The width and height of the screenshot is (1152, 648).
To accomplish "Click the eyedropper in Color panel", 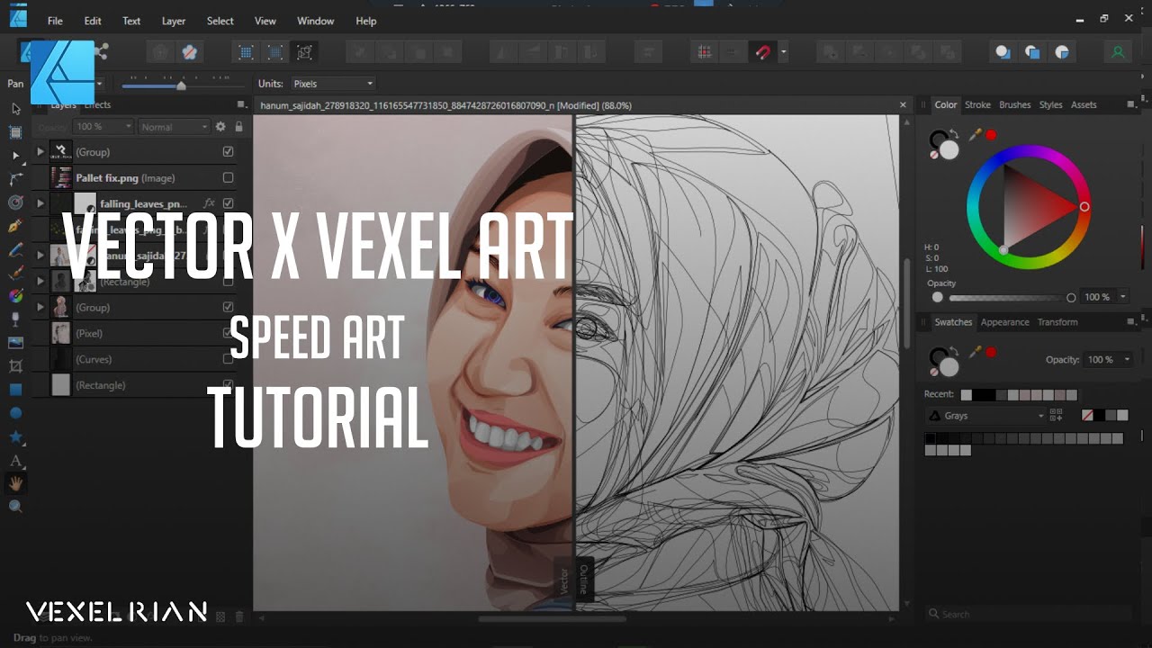I will [x=975, y=135].
